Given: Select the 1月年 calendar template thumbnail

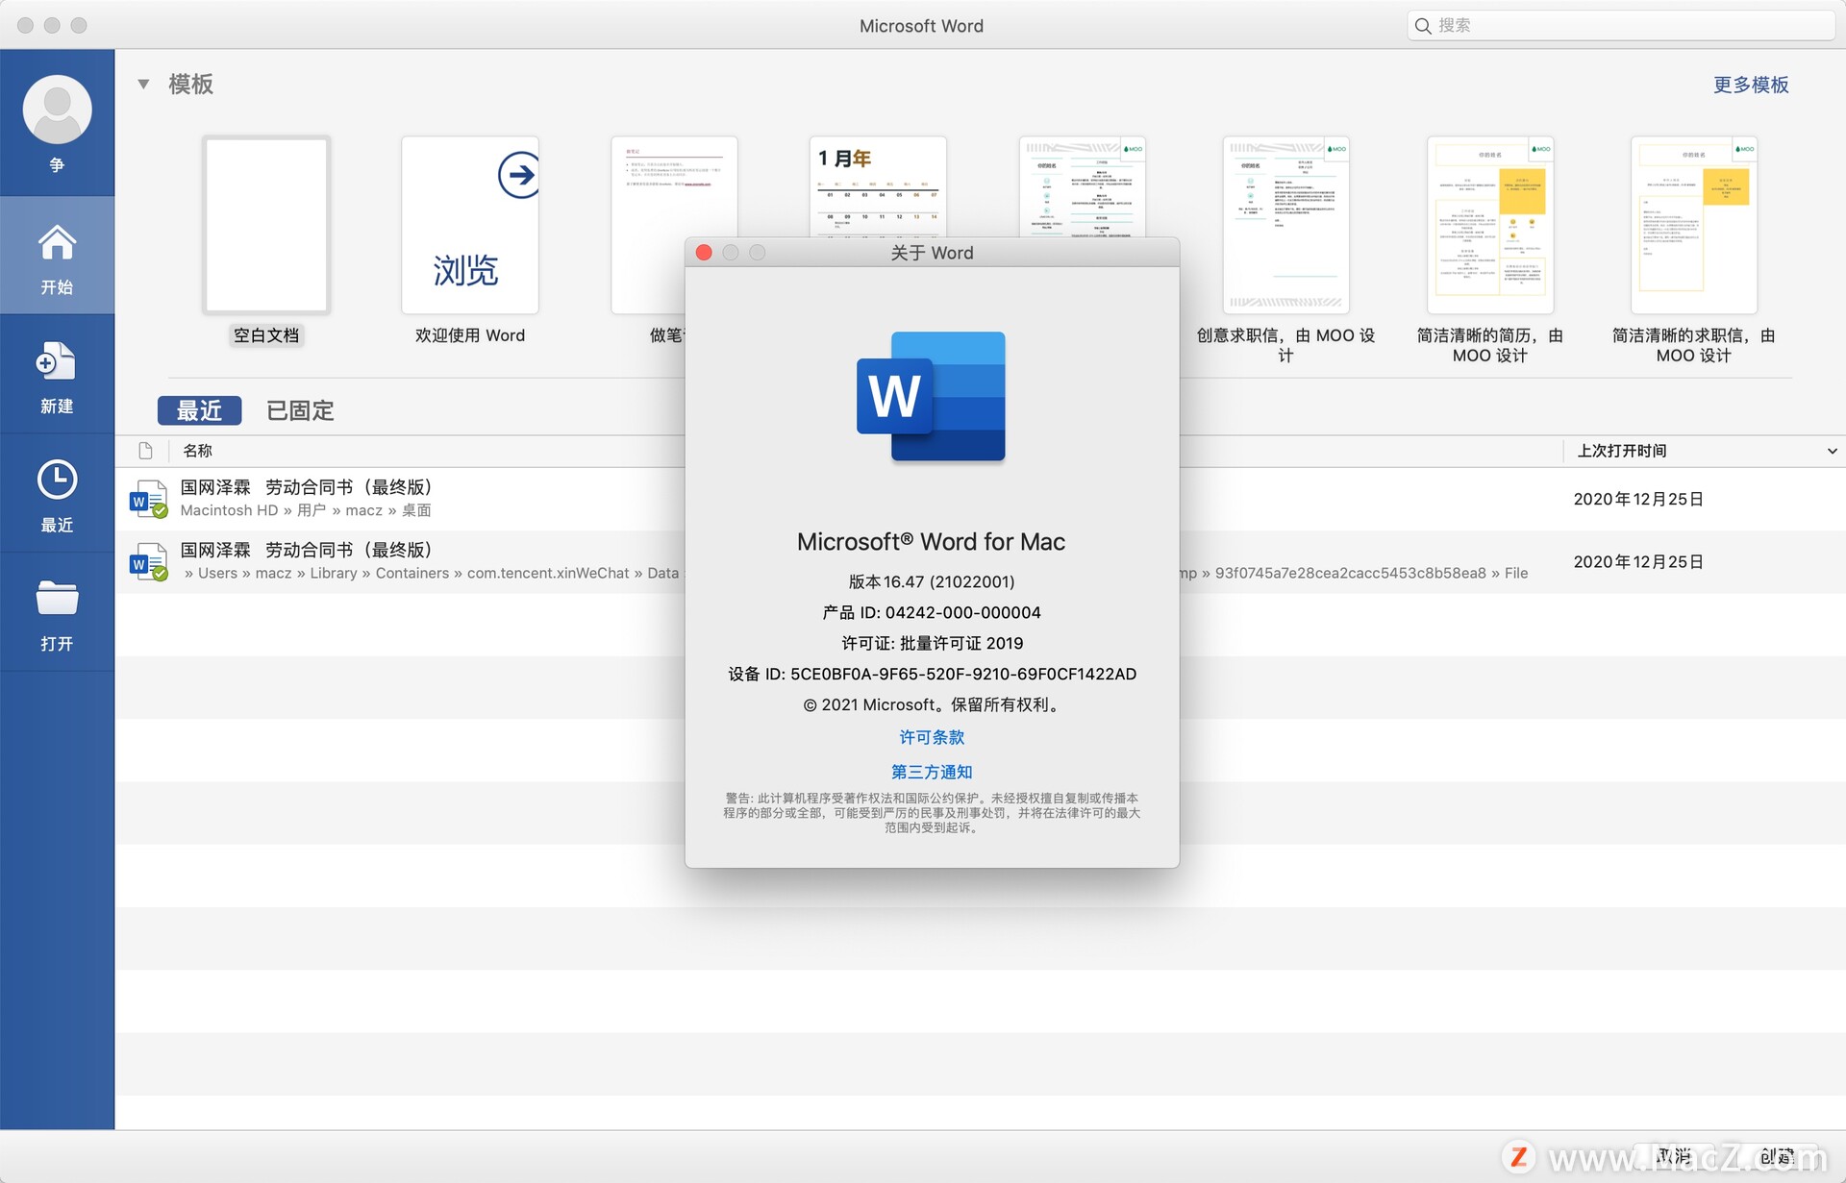Looking at the screenshot, I should click(878, 186).
